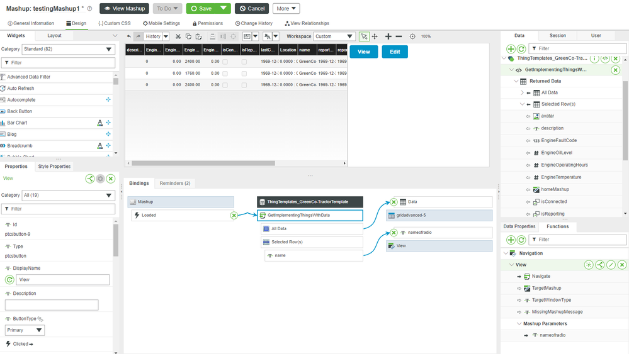The height and width of the screenshot is (354, 629).
Task: Delete the View navigation function
Action: (622, 265)
